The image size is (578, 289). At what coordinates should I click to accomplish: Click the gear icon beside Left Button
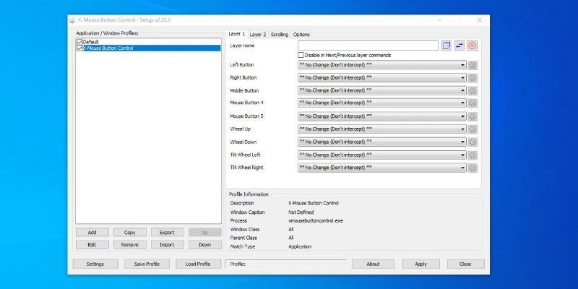[473, 65]
